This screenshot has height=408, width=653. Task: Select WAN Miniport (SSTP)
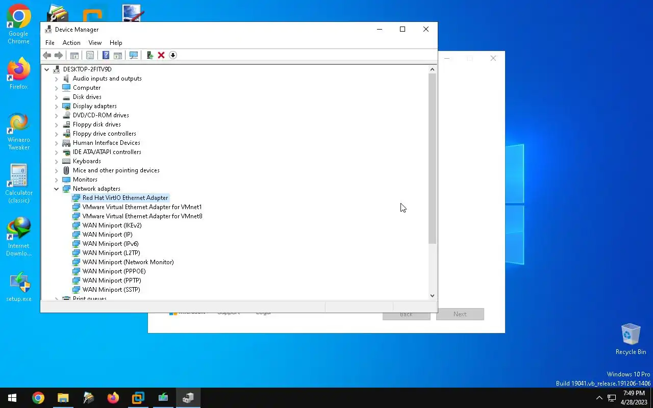pyautogui.click(x=111, y=290)
